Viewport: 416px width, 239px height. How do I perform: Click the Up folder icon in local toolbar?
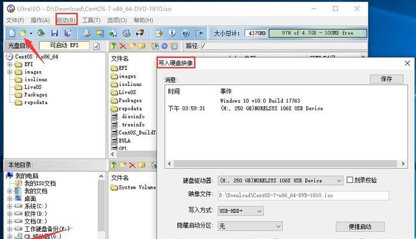point(113,165)
